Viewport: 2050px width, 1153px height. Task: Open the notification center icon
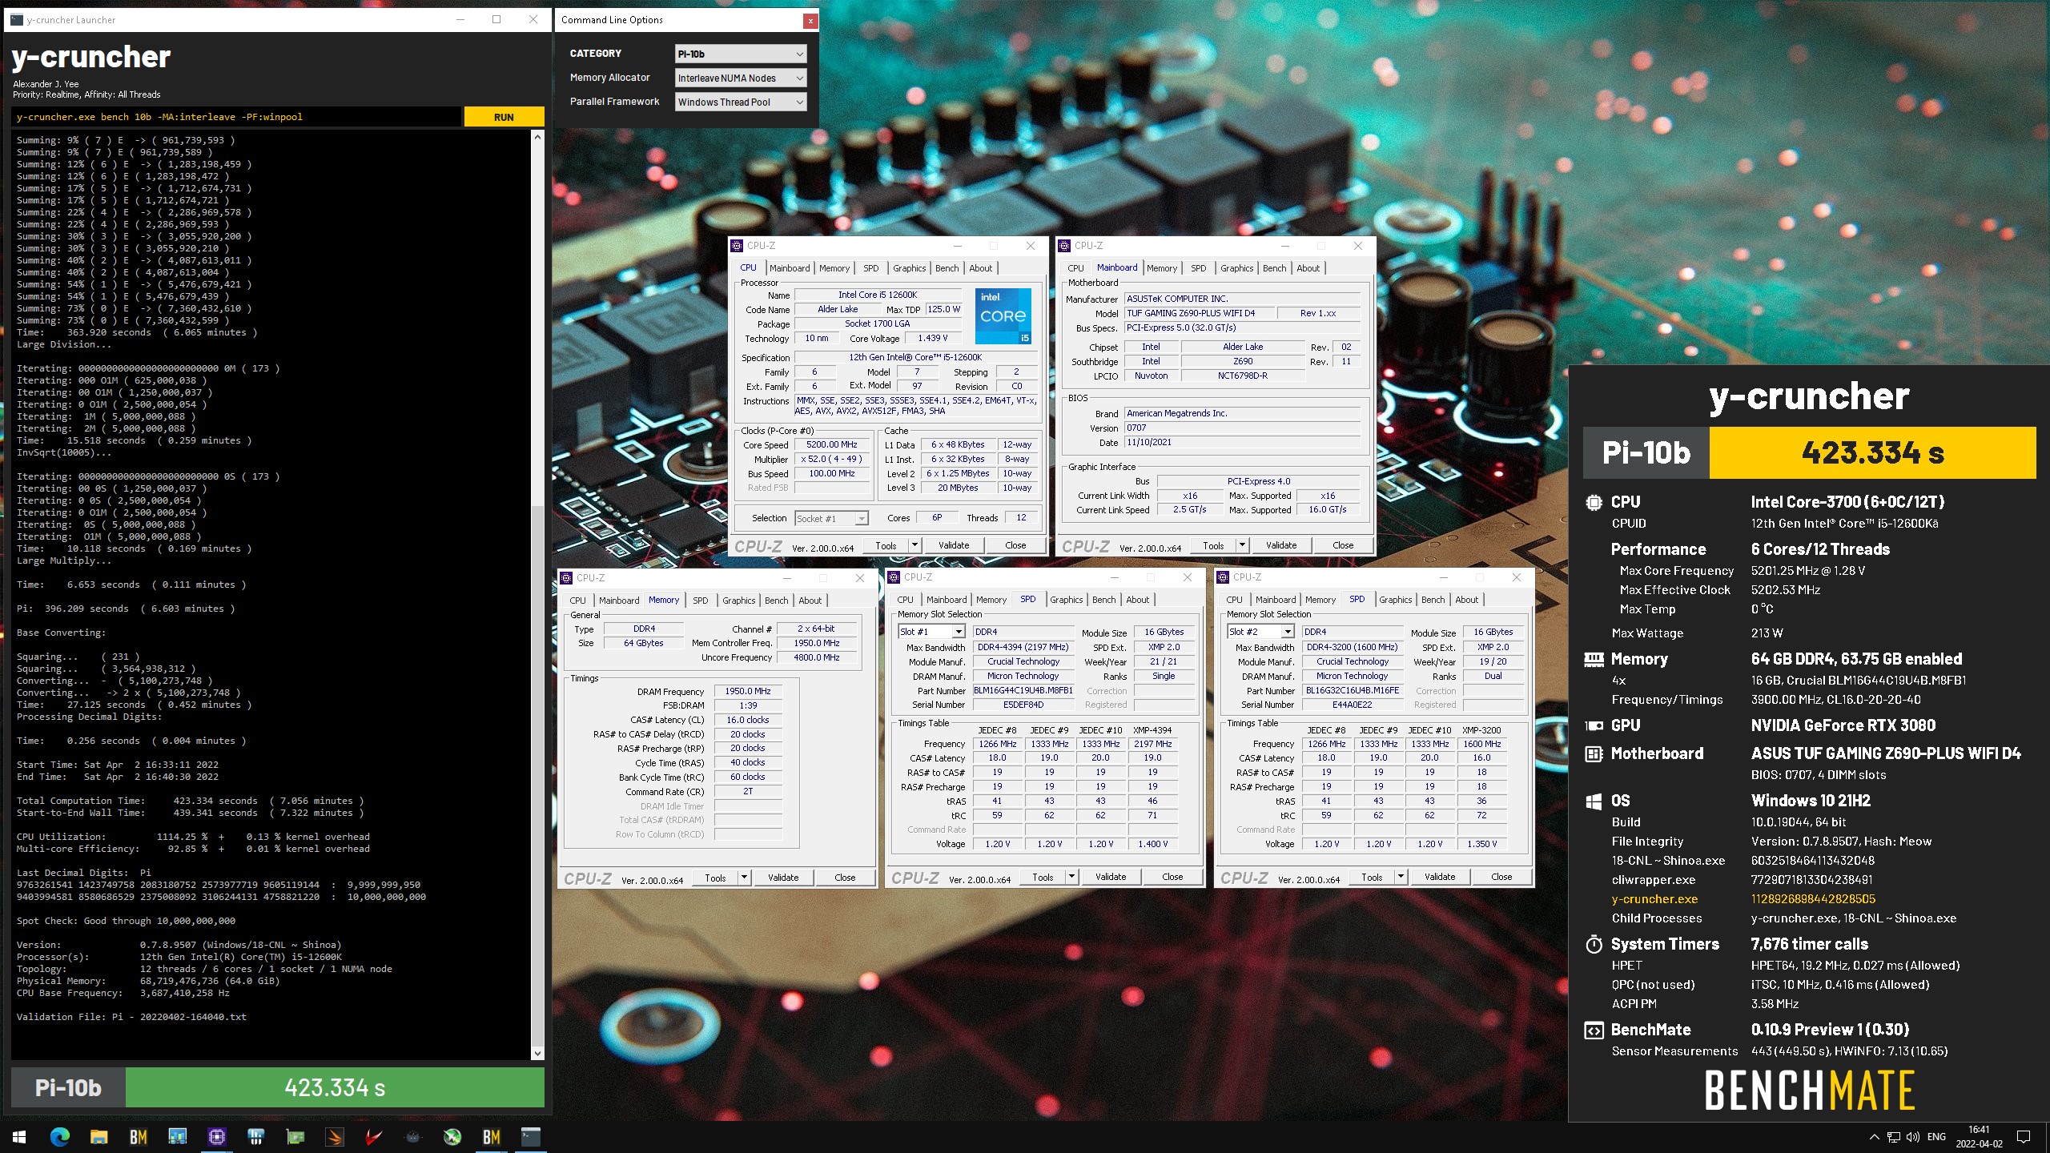pyautogui.click(x=2024, y=1136)
